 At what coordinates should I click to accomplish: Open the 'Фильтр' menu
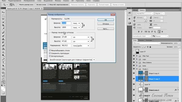point(58,1)
